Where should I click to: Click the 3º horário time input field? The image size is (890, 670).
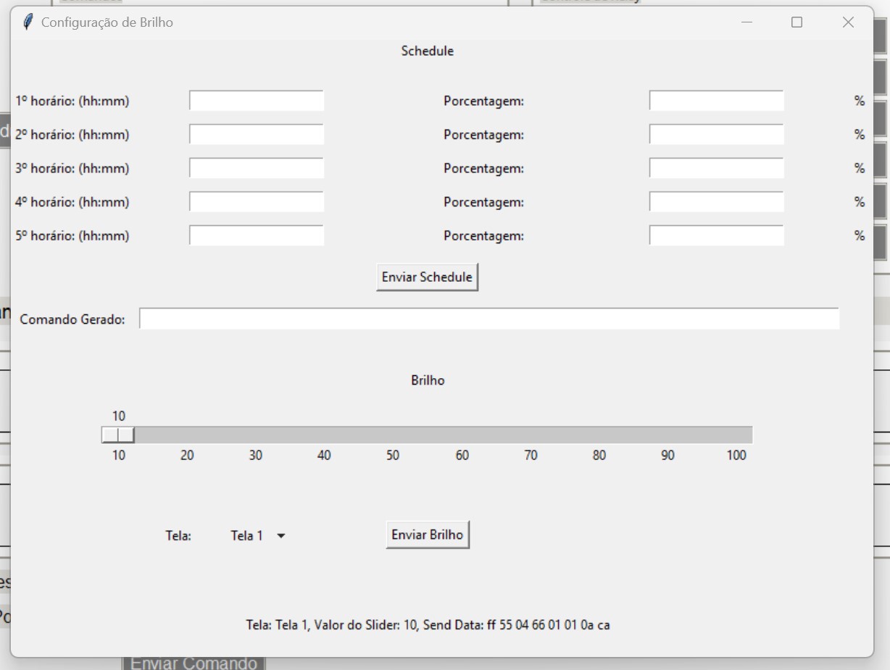coord(257,168)
